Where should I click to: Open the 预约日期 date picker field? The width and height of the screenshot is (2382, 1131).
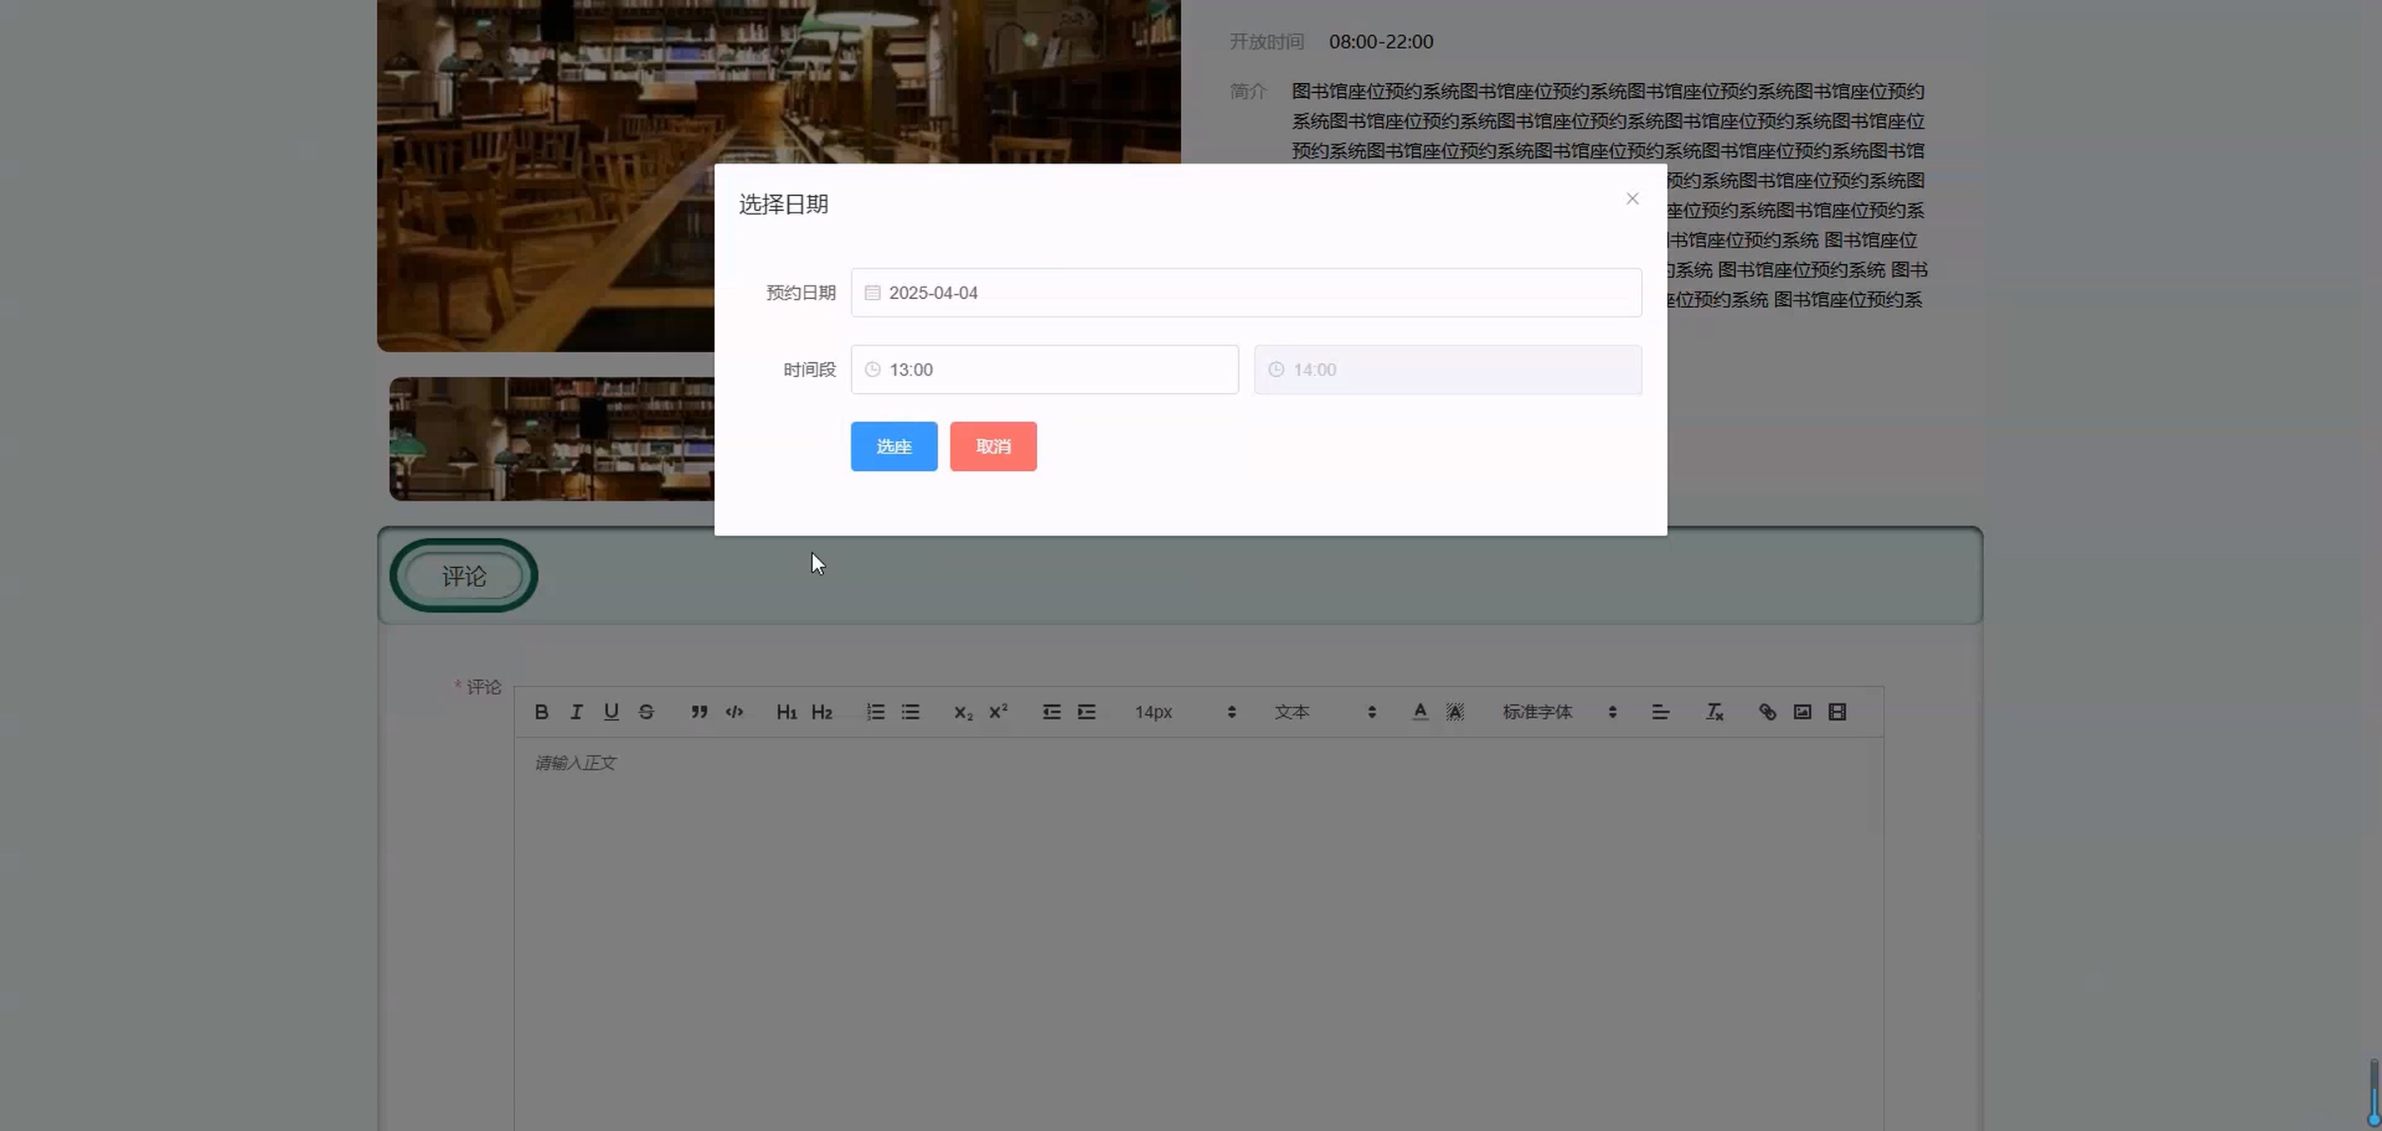pyautogui.click(x=1246, y=293)
